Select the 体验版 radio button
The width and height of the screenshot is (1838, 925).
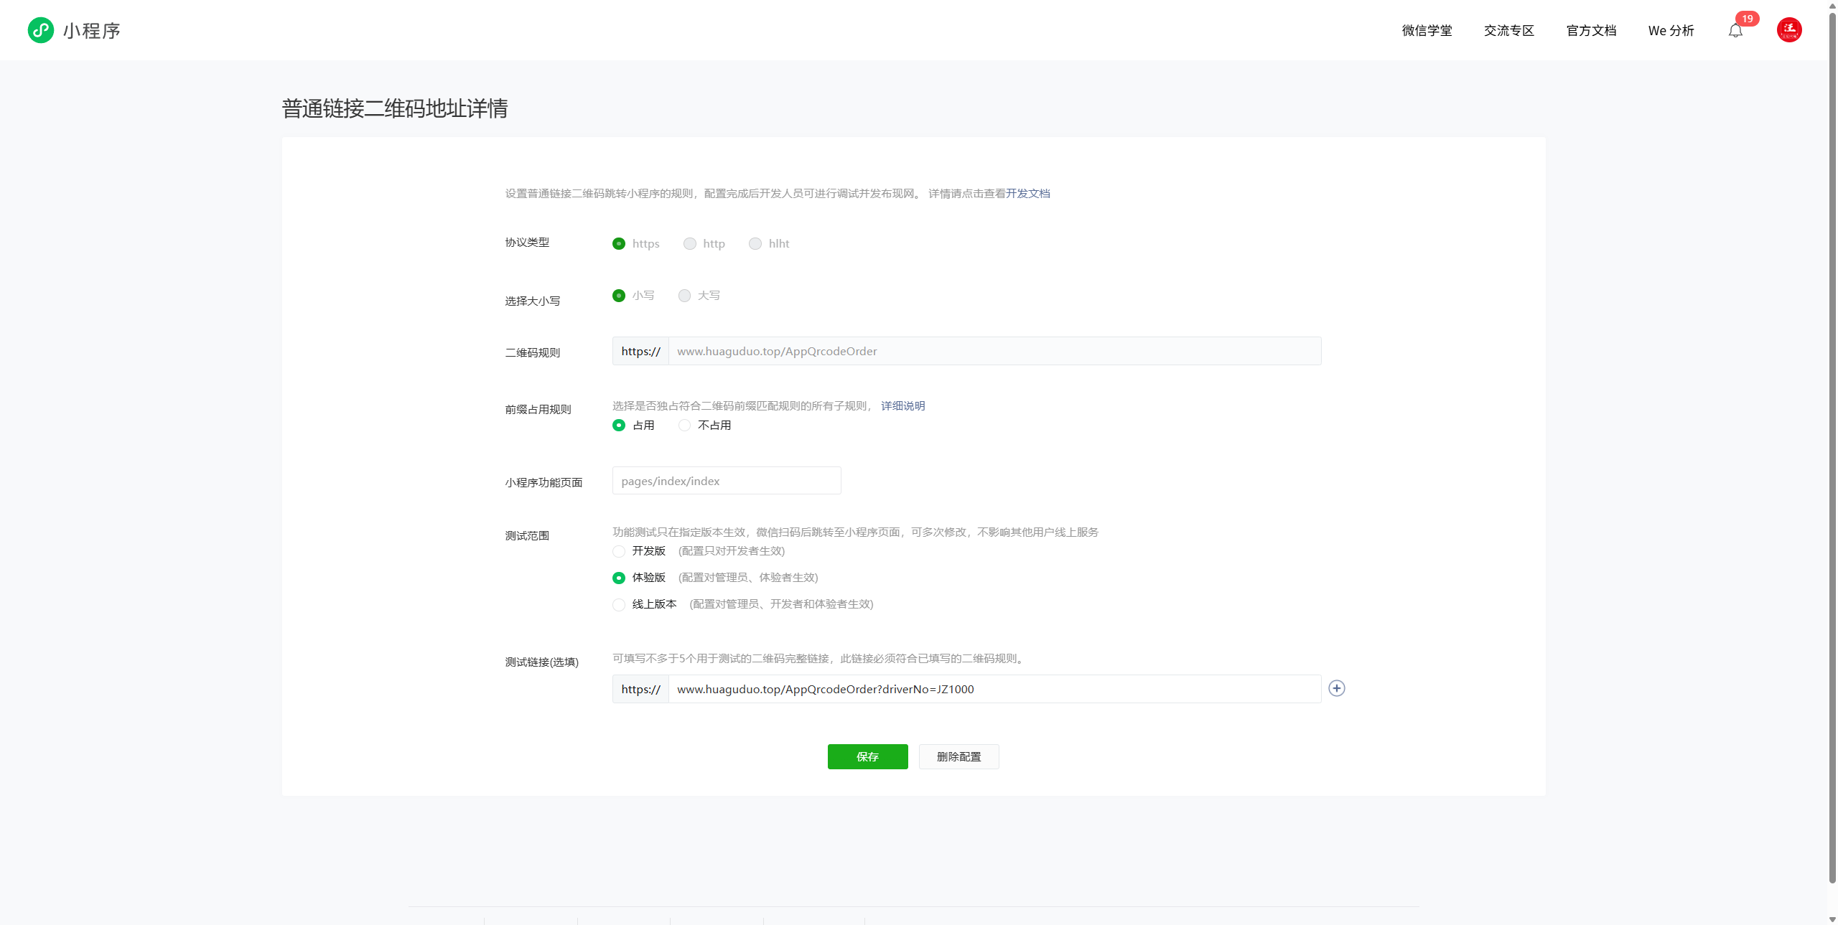pyautogui.click(x=619, y=578)
